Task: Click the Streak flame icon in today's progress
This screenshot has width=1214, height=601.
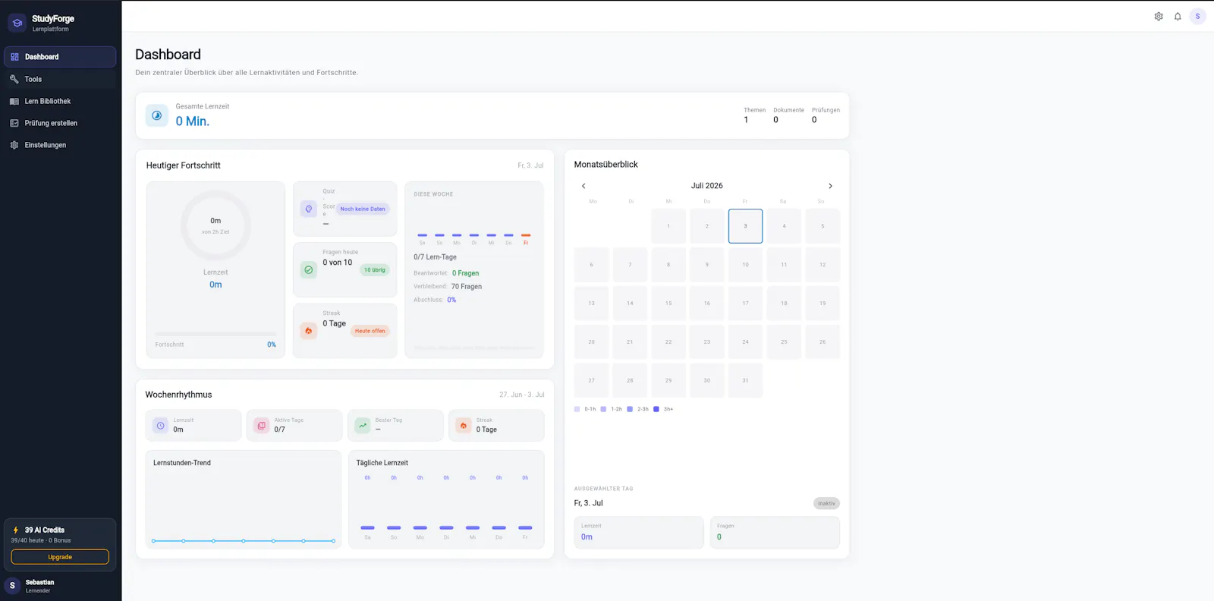Action: 309,331
